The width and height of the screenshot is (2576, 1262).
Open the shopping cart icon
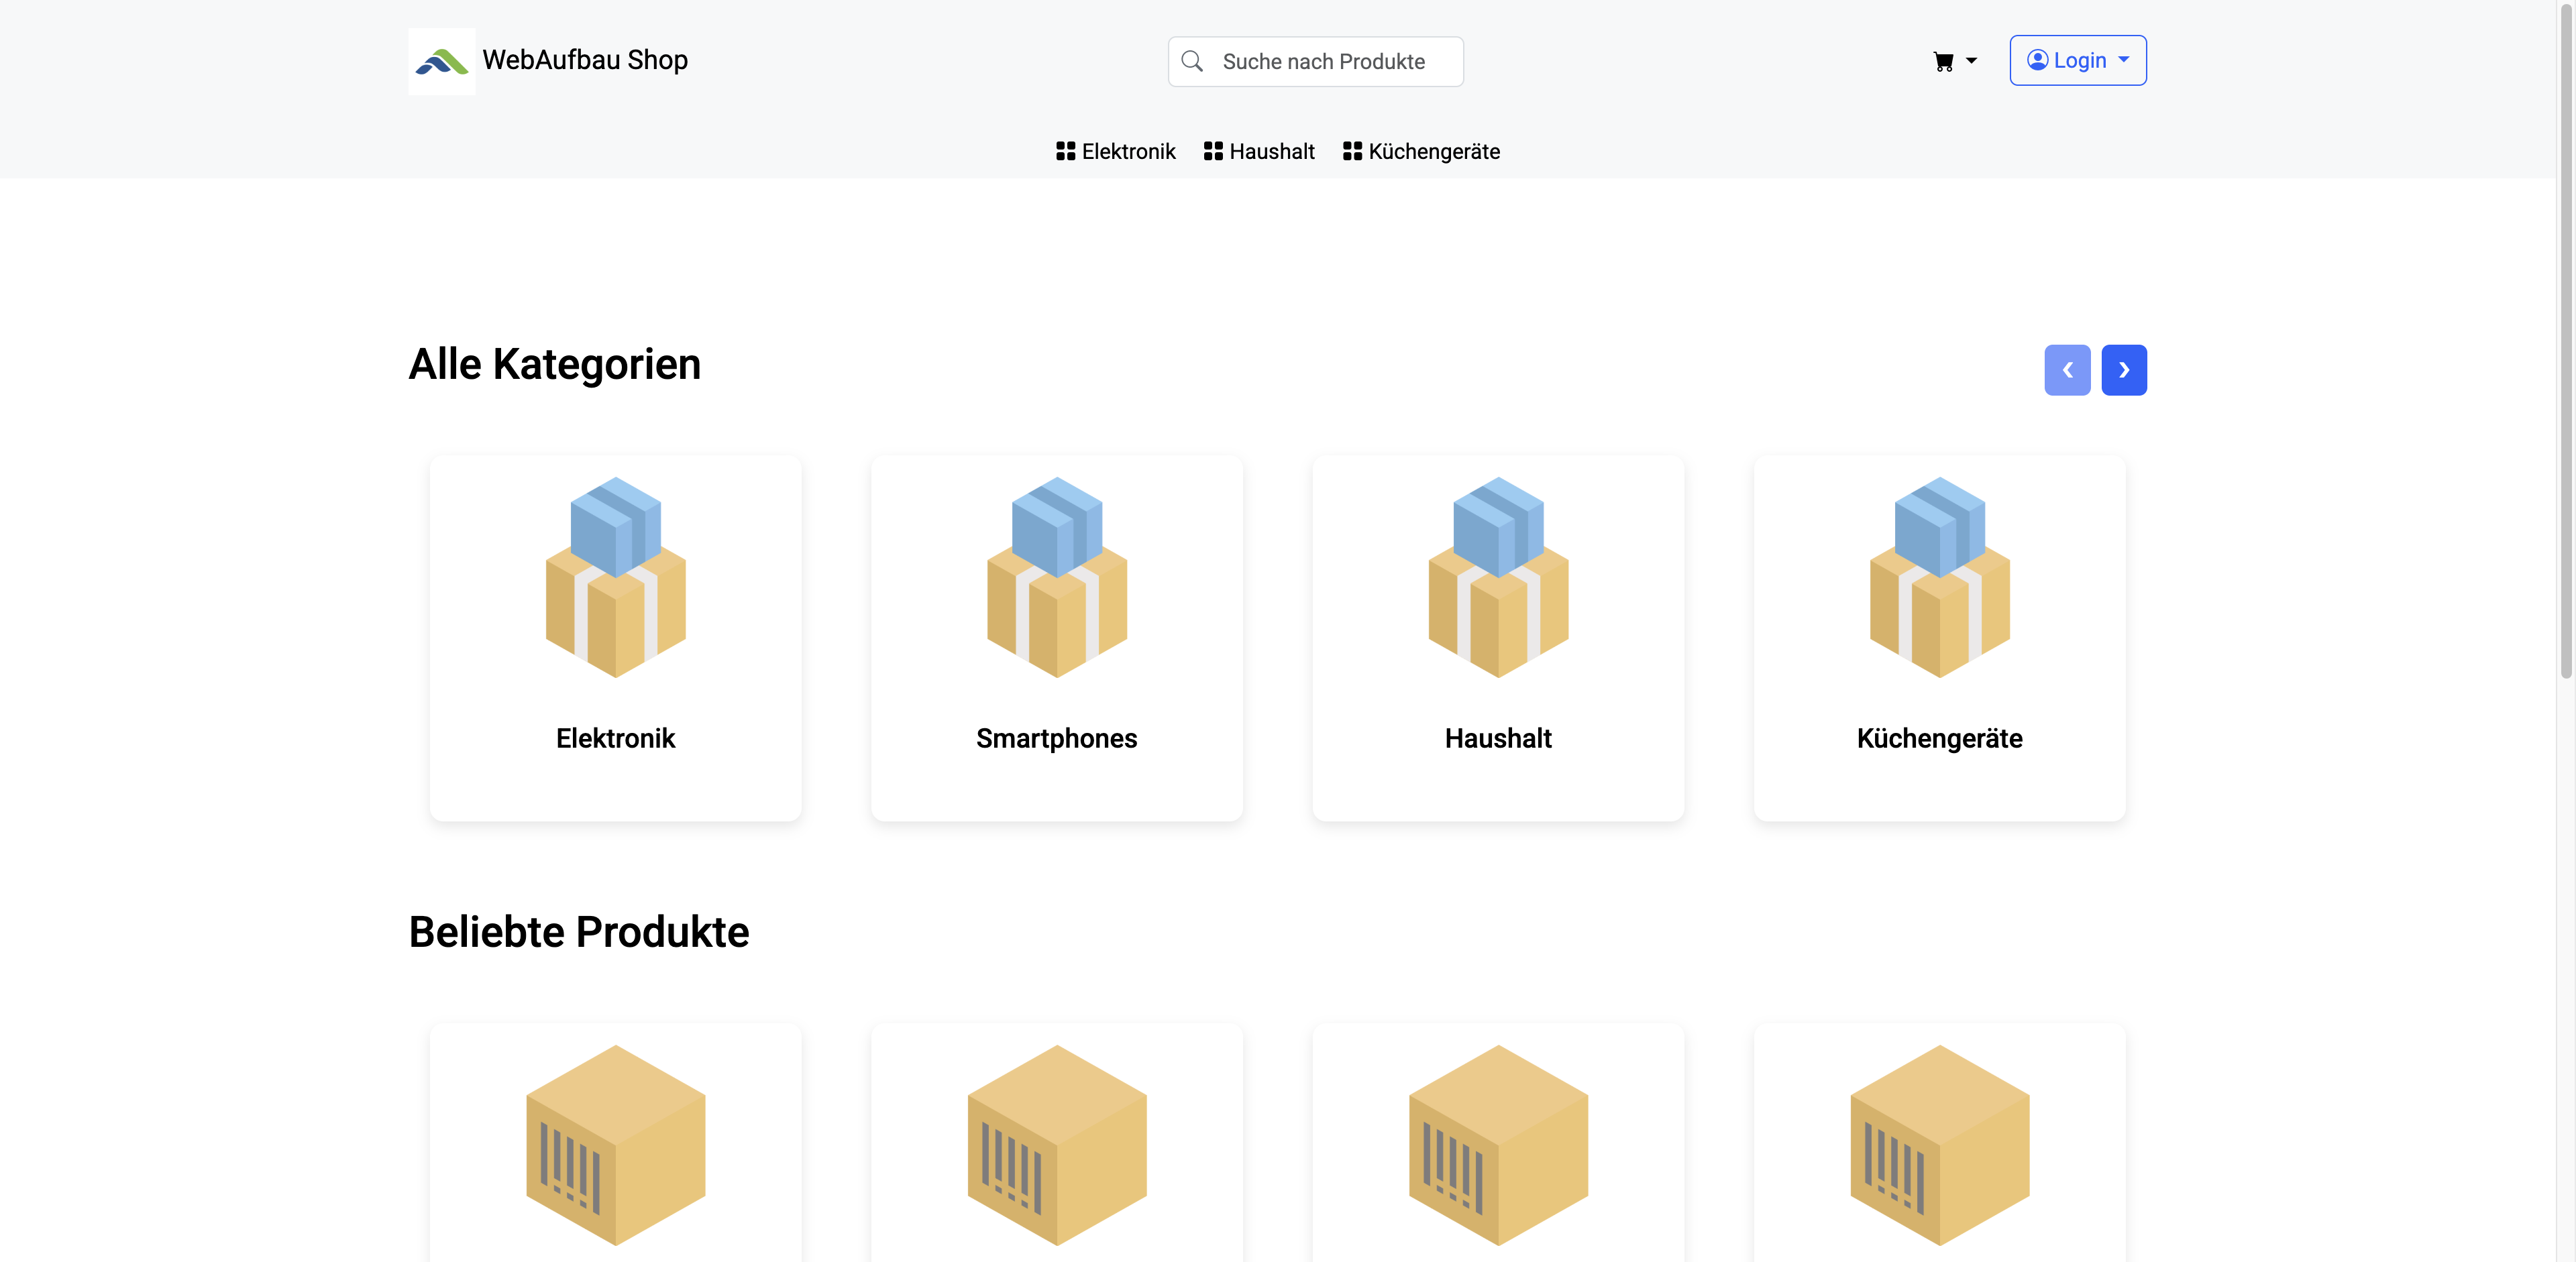point(1943,62)
